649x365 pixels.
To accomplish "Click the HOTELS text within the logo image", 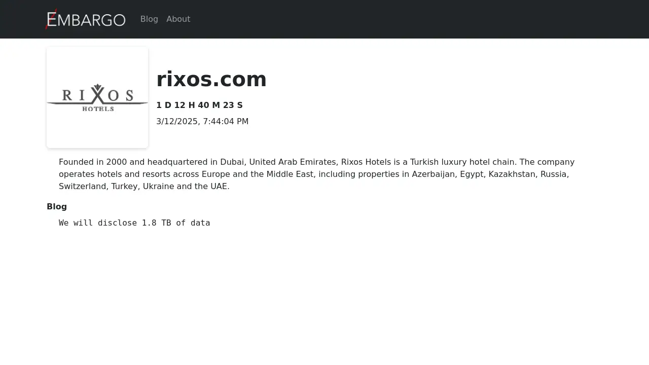I will coord(98,108).
